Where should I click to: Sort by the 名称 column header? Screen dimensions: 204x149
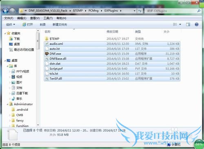tap(47, 32)
